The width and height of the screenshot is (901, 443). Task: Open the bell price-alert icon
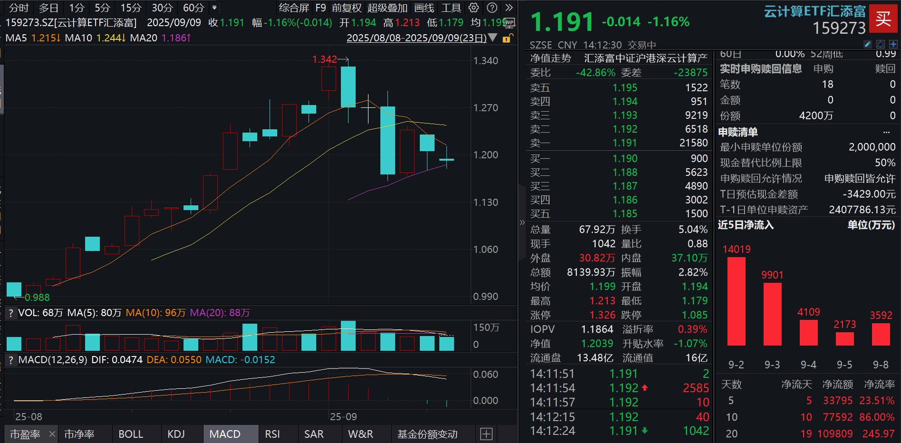(x=881, y=44)
